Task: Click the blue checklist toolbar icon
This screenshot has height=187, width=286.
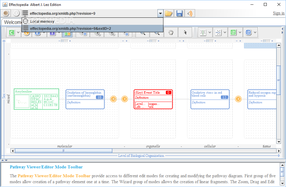Action: tap(248, 32)
